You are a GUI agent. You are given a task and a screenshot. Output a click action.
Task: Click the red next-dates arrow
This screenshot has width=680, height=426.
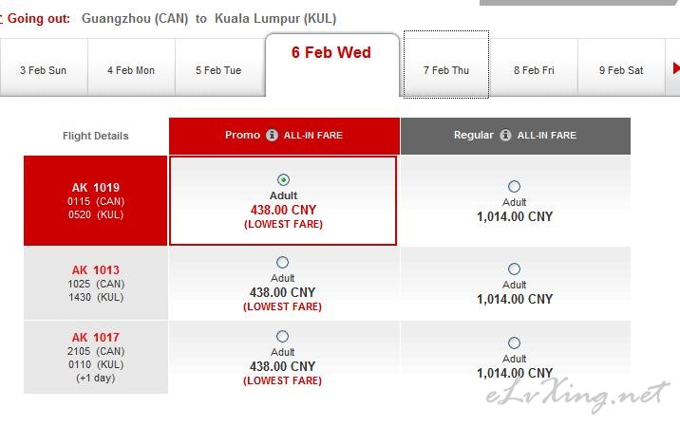point(675,68)
